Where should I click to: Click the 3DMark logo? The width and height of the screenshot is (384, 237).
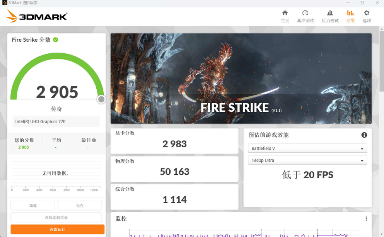(36, 16)
